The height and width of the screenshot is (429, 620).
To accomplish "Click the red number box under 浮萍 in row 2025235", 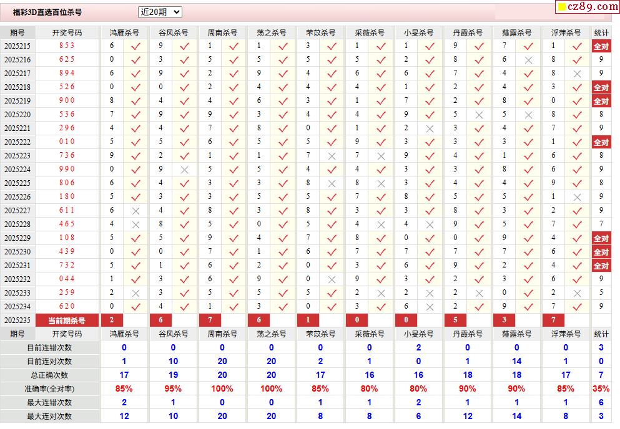I will tap(553, 320).
